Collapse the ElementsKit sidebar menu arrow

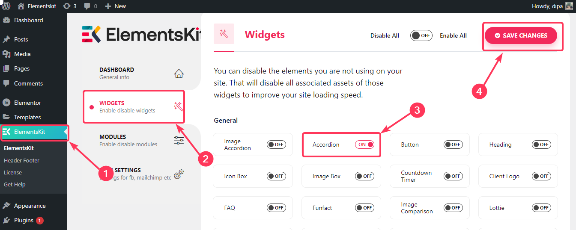65,132
